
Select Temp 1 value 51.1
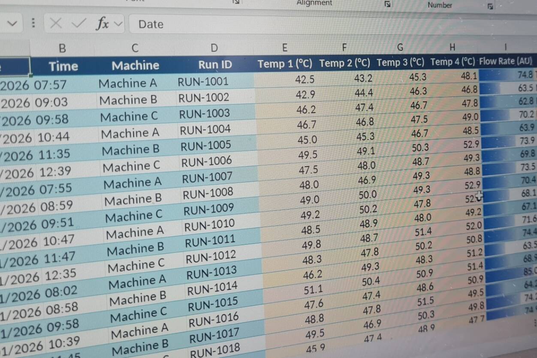[313, 290]
